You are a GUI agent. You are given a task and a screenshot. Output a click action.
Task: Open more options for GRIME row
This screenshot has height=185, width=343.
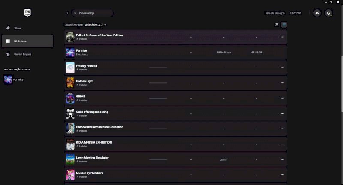point(282,98)
